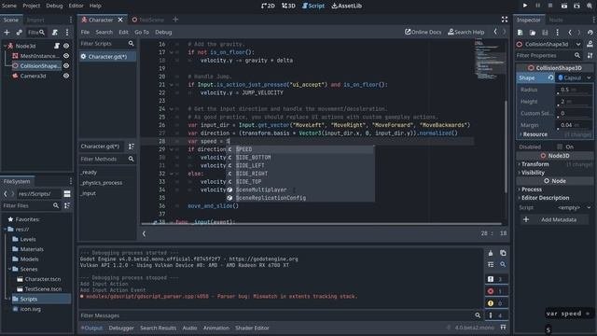597x336 pixels.
Task: Attach a script using Scene dock script icon
Action: (x=55, y=33)
